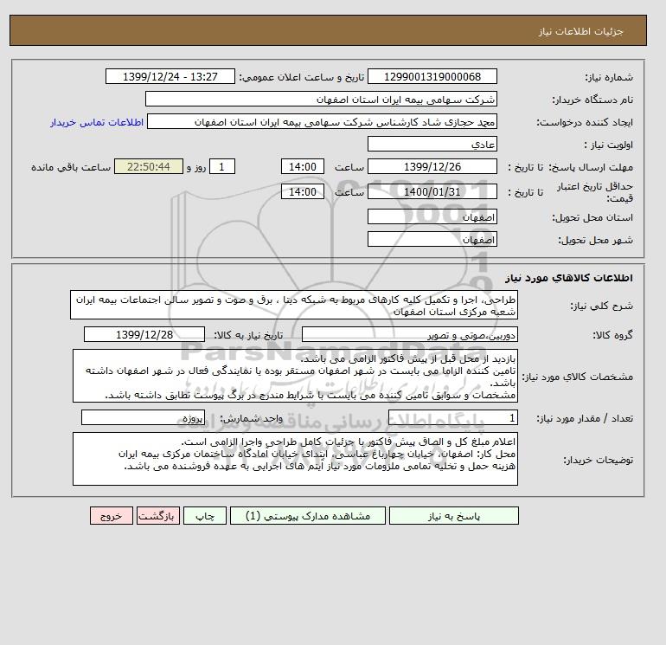666x645 pixels.
Task: Click the response deadline time field beside 1399/12/26
Action: [x=303, y=167]
